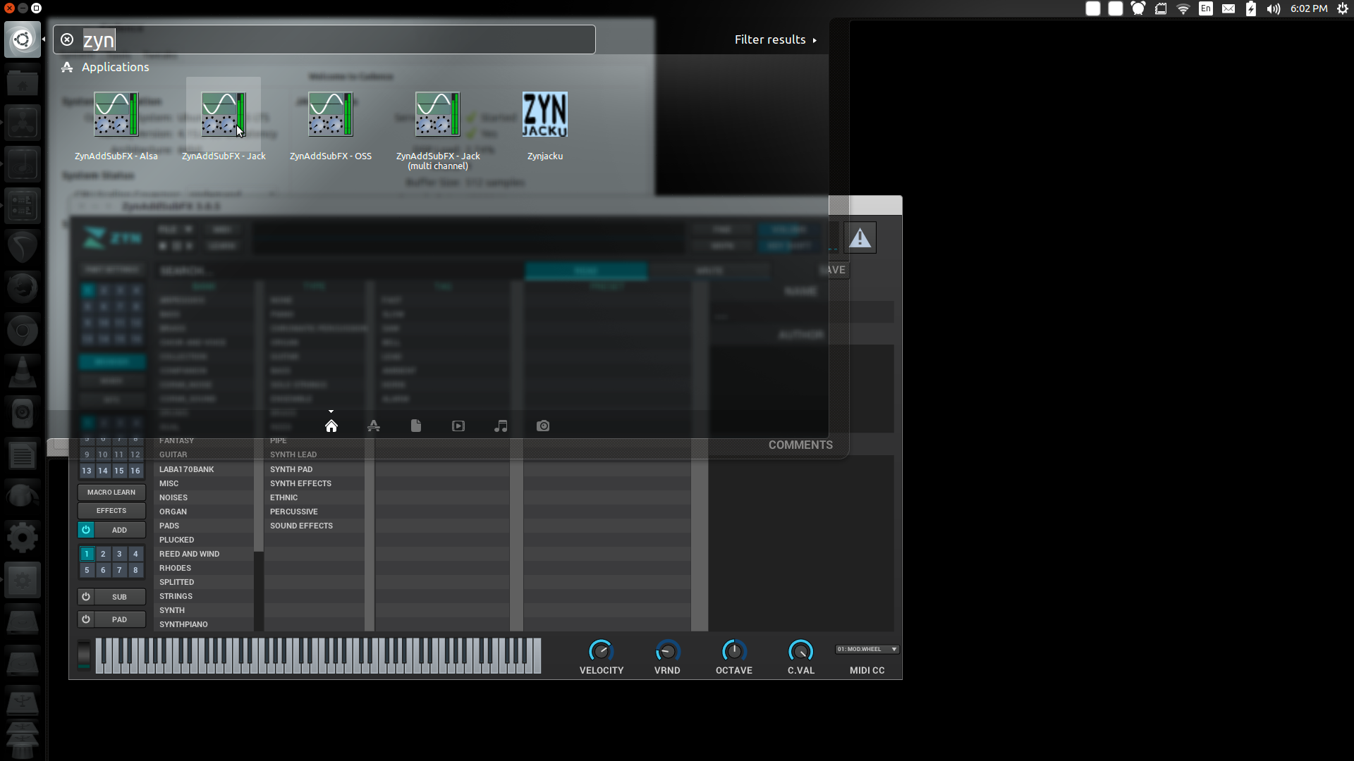Open the 01: MOD.WHEEL MIDI CC dropdown

pos(867,649)
